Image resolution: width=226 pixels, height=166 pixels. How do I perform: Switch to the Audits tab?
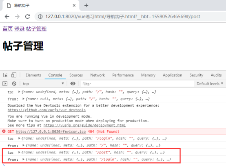pyautogui.click(x=216, y=75)
